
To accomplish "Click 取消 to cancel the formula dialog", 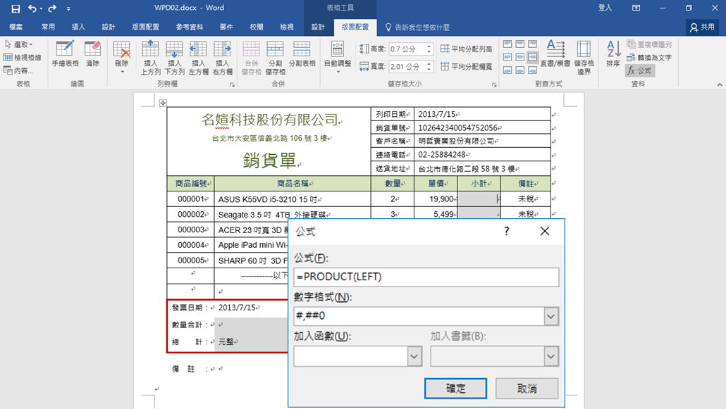I will point(527,389).
